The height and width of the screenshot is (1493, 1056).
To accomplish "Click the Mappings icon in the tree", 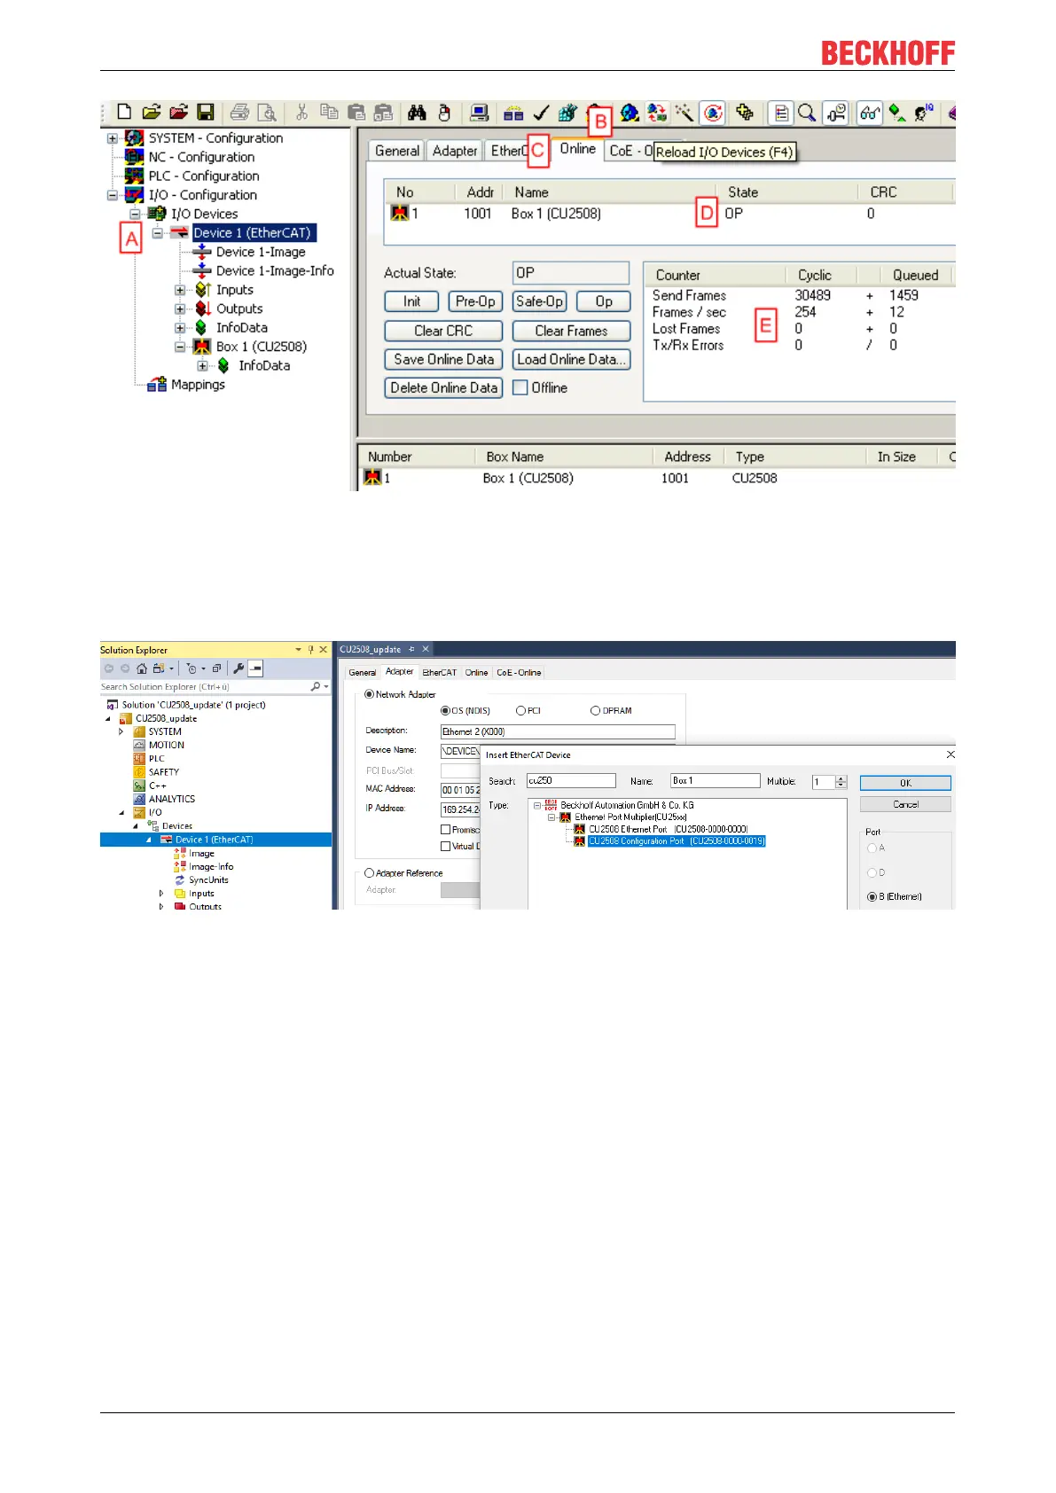I will tap(157, 385).
